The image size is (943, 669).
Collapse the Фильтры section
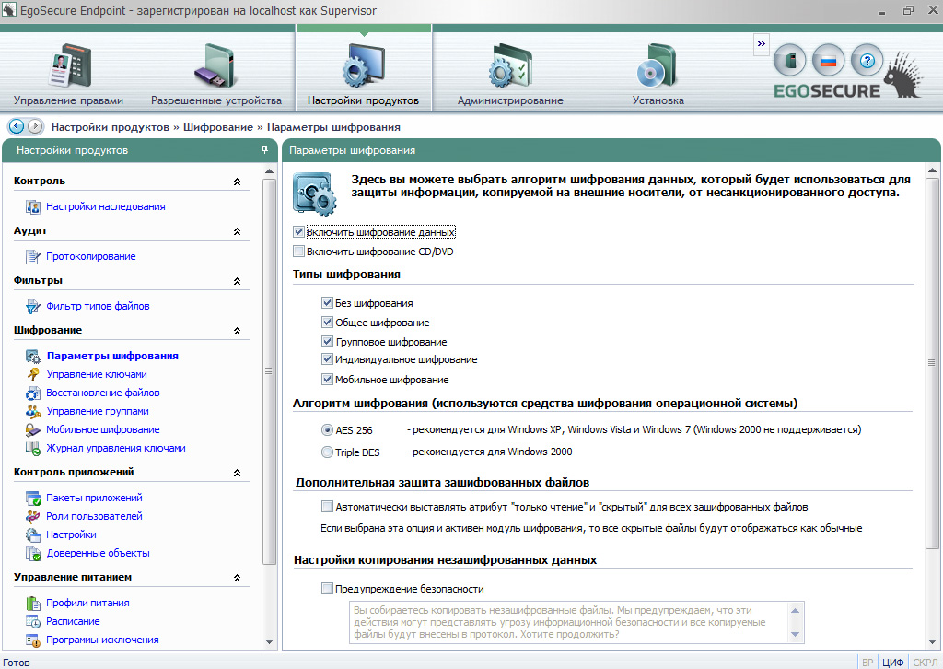point(237,281)
